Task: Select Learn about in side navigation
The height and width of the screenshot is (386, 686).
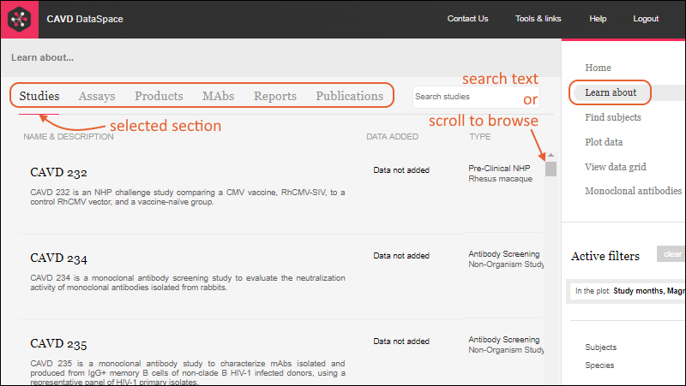Action: (x=611, y=92)
